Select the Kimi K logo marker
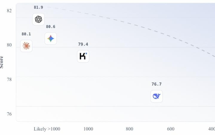The image size is (215, 135). click(x=83, y=56)
